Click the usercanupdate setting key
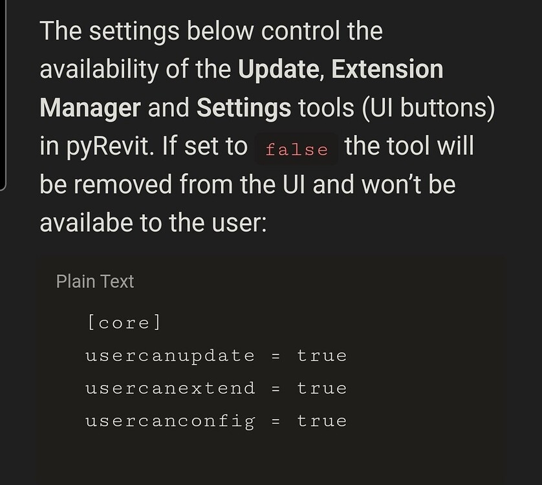Image resolution: width=542 pixels, height=485 pixels. pyautogui.click(x=170, y=356)
